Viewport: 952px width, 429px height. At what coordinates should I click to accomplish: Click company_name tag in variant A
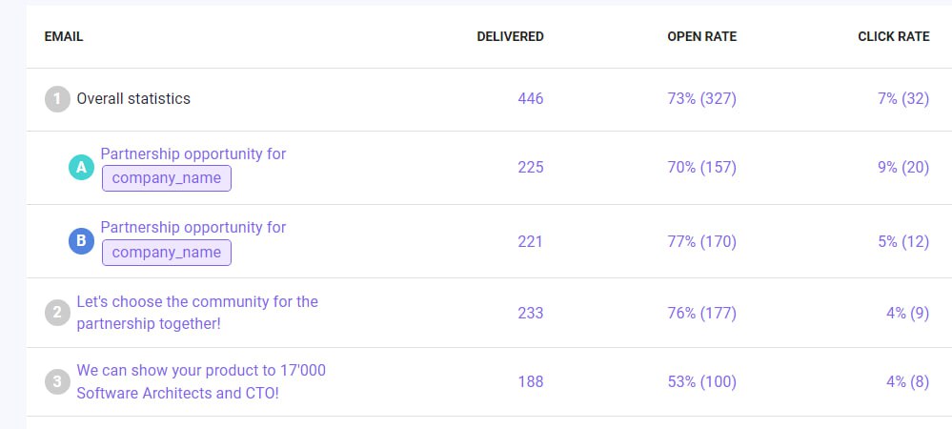(x=167, y=178)
